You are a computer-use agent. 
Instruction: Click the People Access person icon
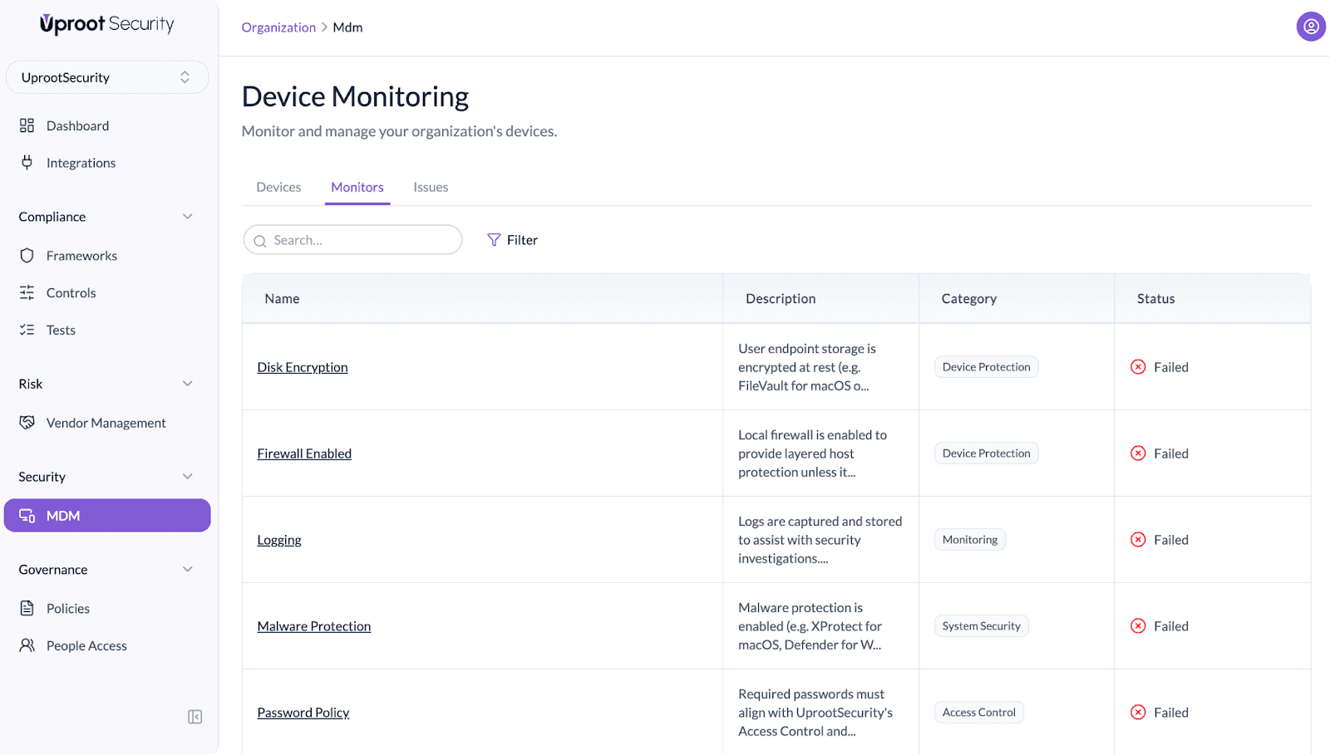(x=27, y=646)
